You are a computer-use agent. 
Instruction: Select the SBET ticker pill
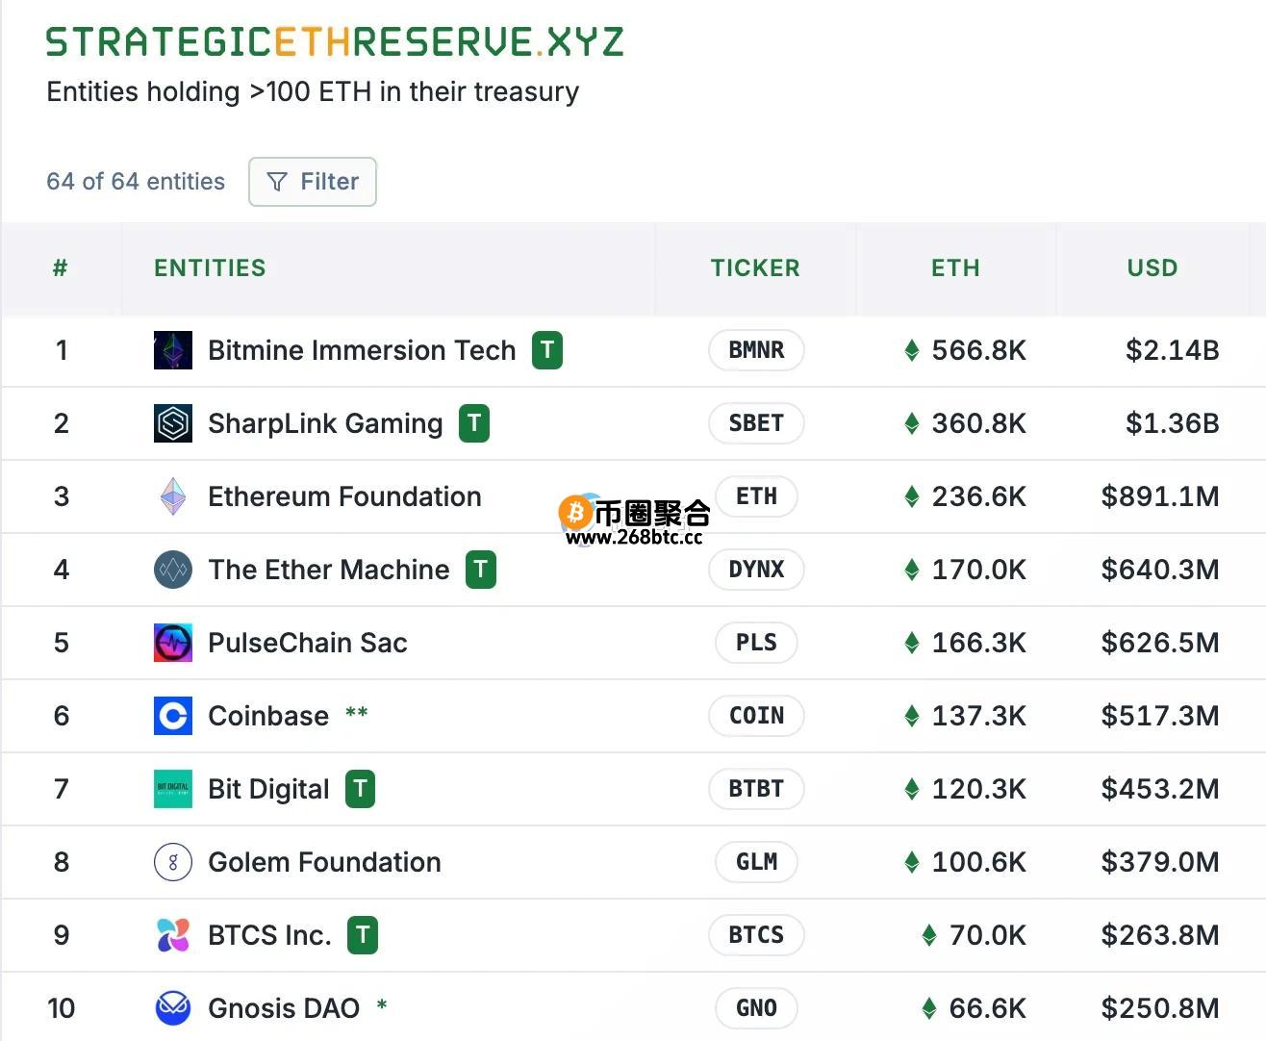[756, 423]
